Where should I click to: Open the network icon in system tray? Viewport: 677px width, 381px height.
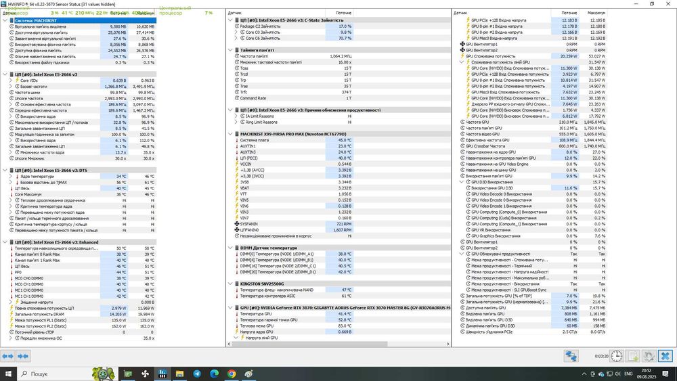point(609,374)
